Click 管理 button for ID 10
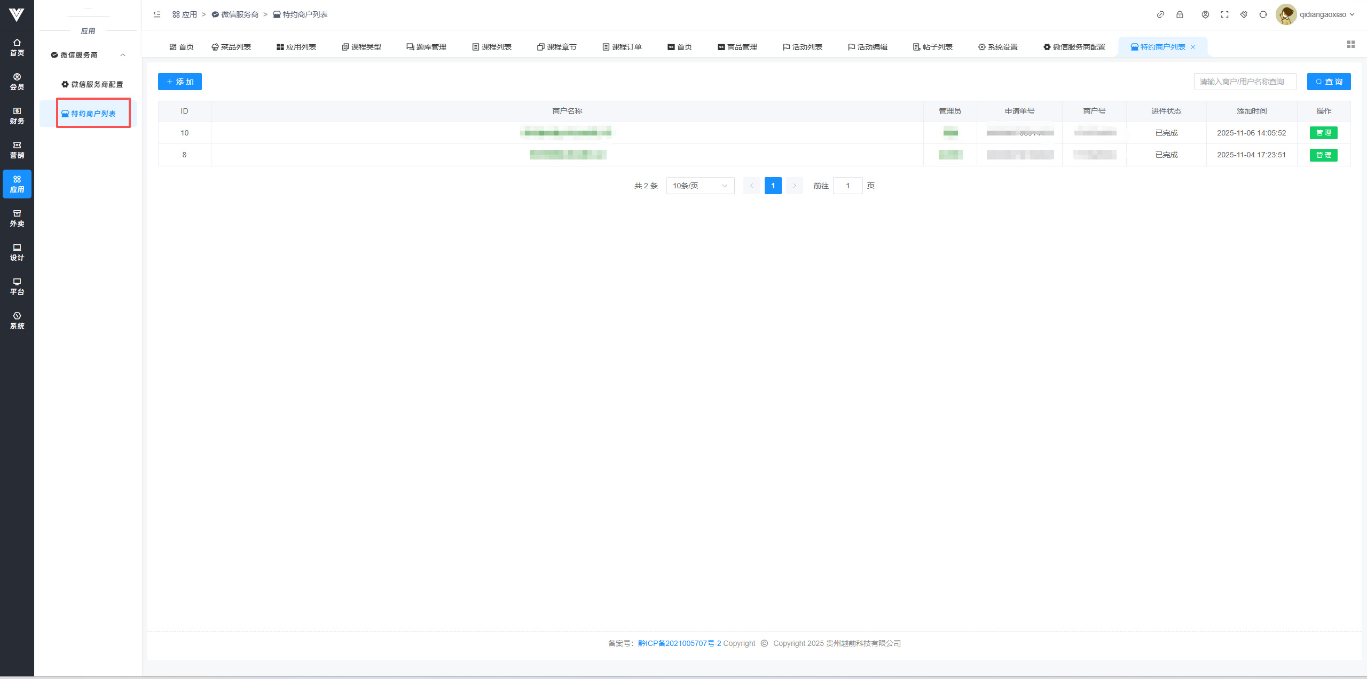The image size is (1367, 679). 1323,133
